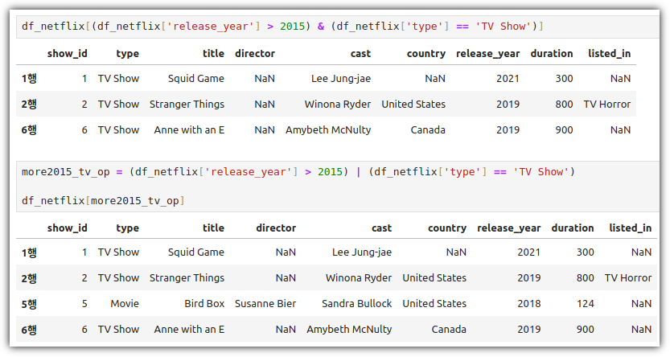Select the 'Susanne Bier' director cell
Image resolution: width=670 pixels, height=357 pixels.
pos(265,304)
